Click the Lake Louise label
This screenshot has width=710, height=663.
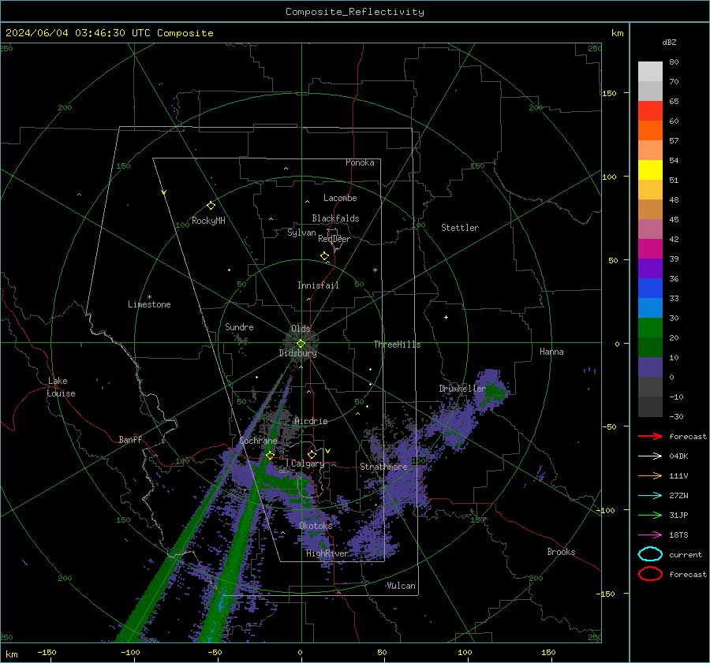coord(61,387)
